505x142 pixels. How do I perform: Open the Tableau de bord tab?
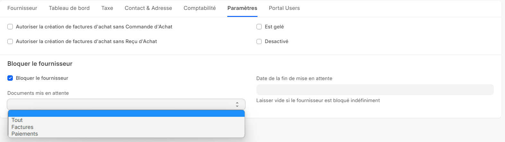coord(69,8)
